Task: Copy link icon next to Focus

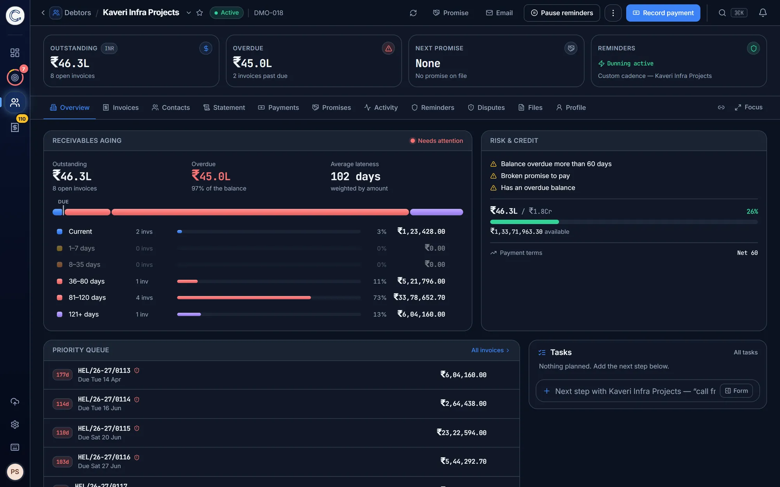Action: (x=721, y=108)
